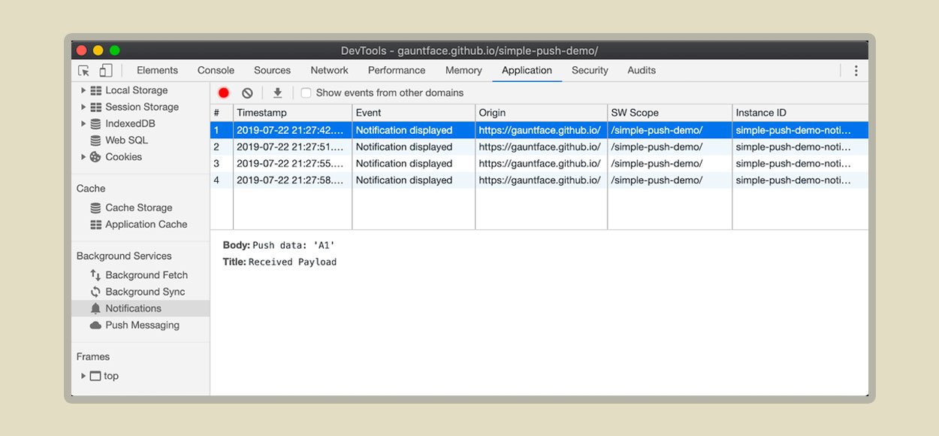Switch to the Security tab
939x436 pixels.
click(590, 70)
